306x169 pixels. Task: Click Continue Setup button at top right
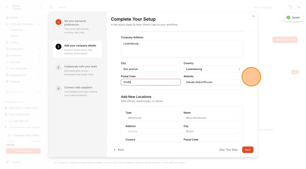(285, 40)
